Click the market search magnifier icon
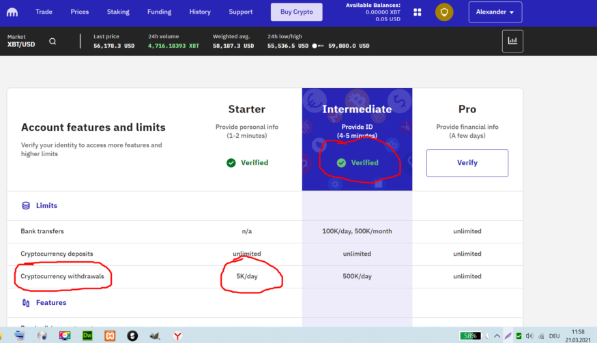This screenshot has width=597, height=343. [53, 41]
